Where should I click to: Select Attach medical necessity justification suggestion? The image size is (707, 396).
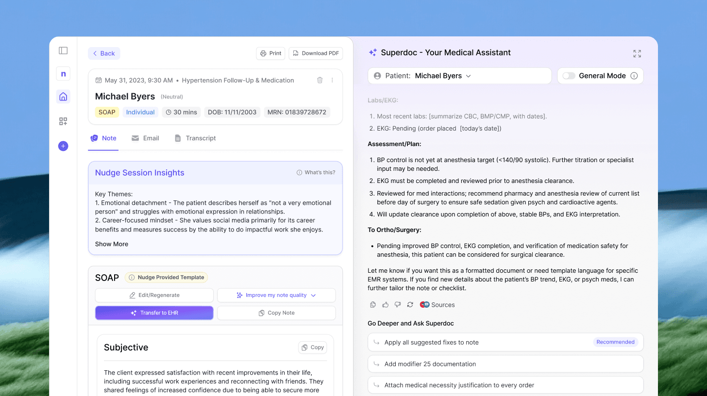(x=505, y=385)
